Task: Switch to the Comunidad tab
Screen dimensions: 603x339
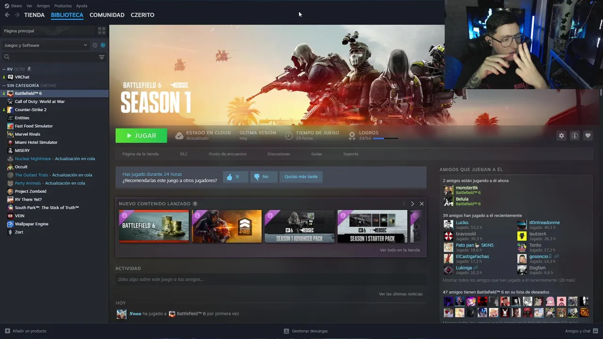Action: pos(107,15)
